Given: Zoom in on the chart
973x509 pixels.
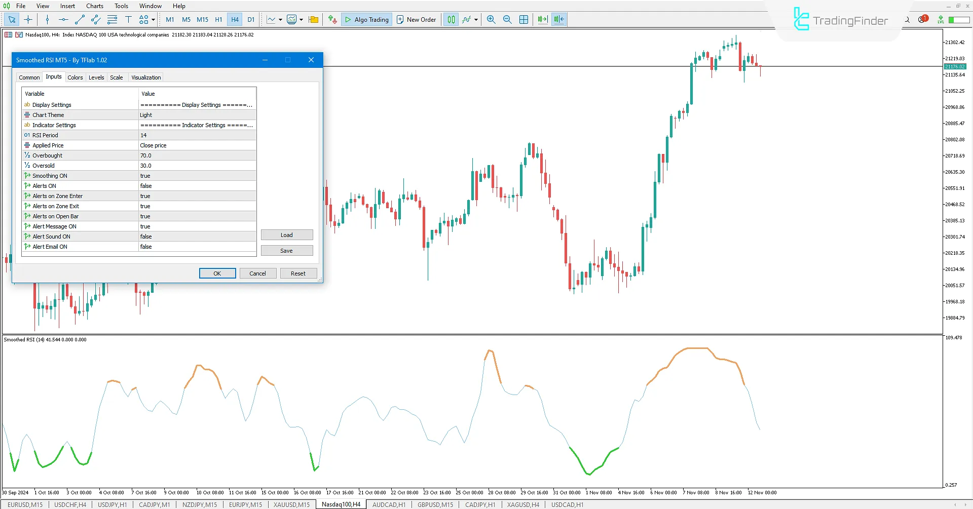Looking at the screenshot, I should coord(491,19).
